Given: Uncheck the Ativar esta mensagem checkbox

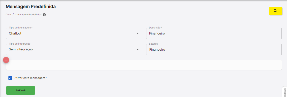Looking at the screenshot, I should click(x=10, y=78).
